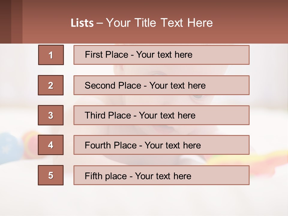Select the Third Place text box

(161, 115)
